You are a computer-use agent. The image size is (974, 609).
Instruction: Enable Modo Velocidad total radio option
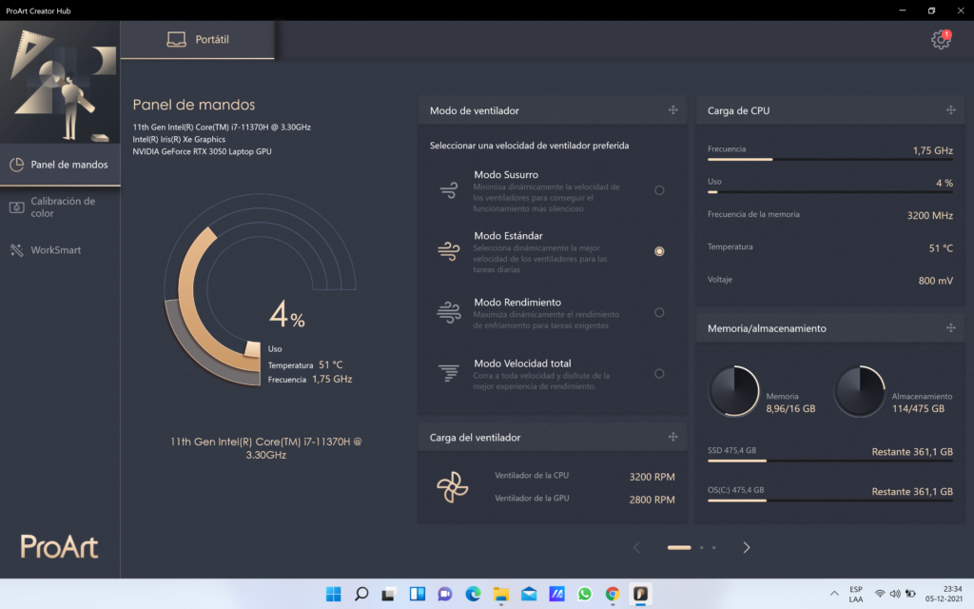coord(659,374)
